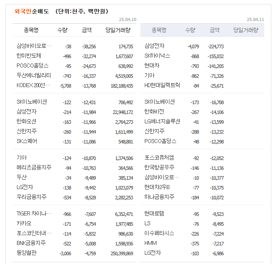Image resolution: width=274 pixels, height=270 pixels.
Task: Click the 25.04.11 date label
Action: coord(255,19)
